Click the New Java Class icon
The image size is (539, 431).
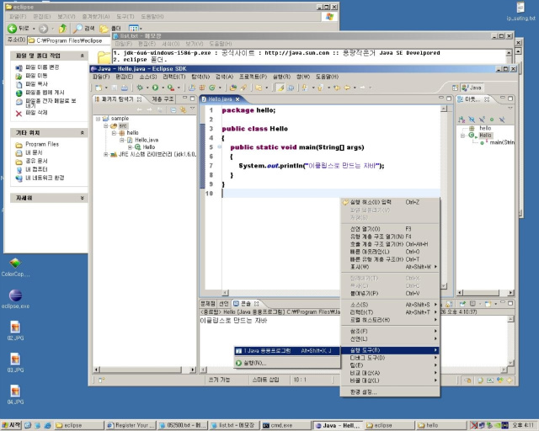pyautogui.click(x=212, y=88)
